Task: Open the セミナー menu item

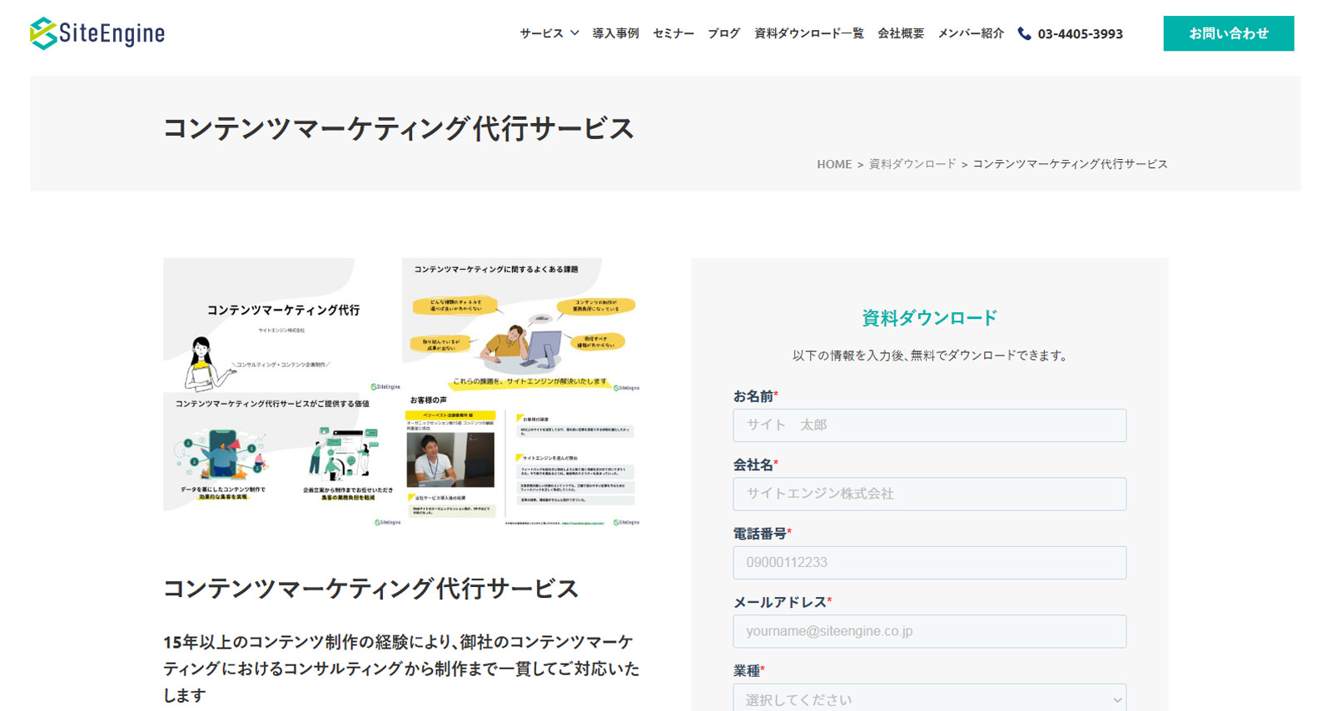Action: [673, 33]
